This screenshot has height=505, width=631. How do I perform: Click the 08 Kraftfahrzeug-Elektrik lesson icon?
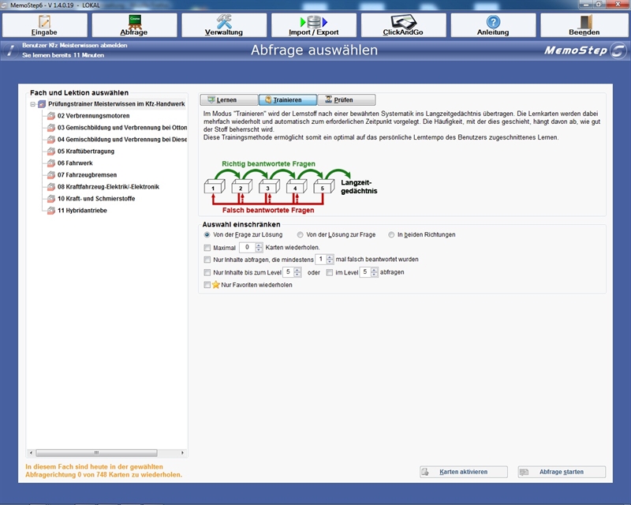click(51, 187)
